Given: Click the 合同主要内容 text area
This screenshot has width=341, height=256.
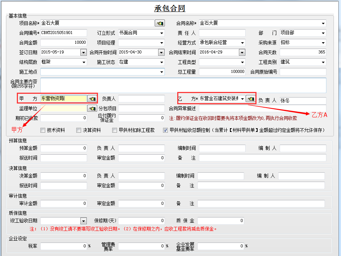Looking at the screenshot, I should pyautogui.click(x=183, y=85).
